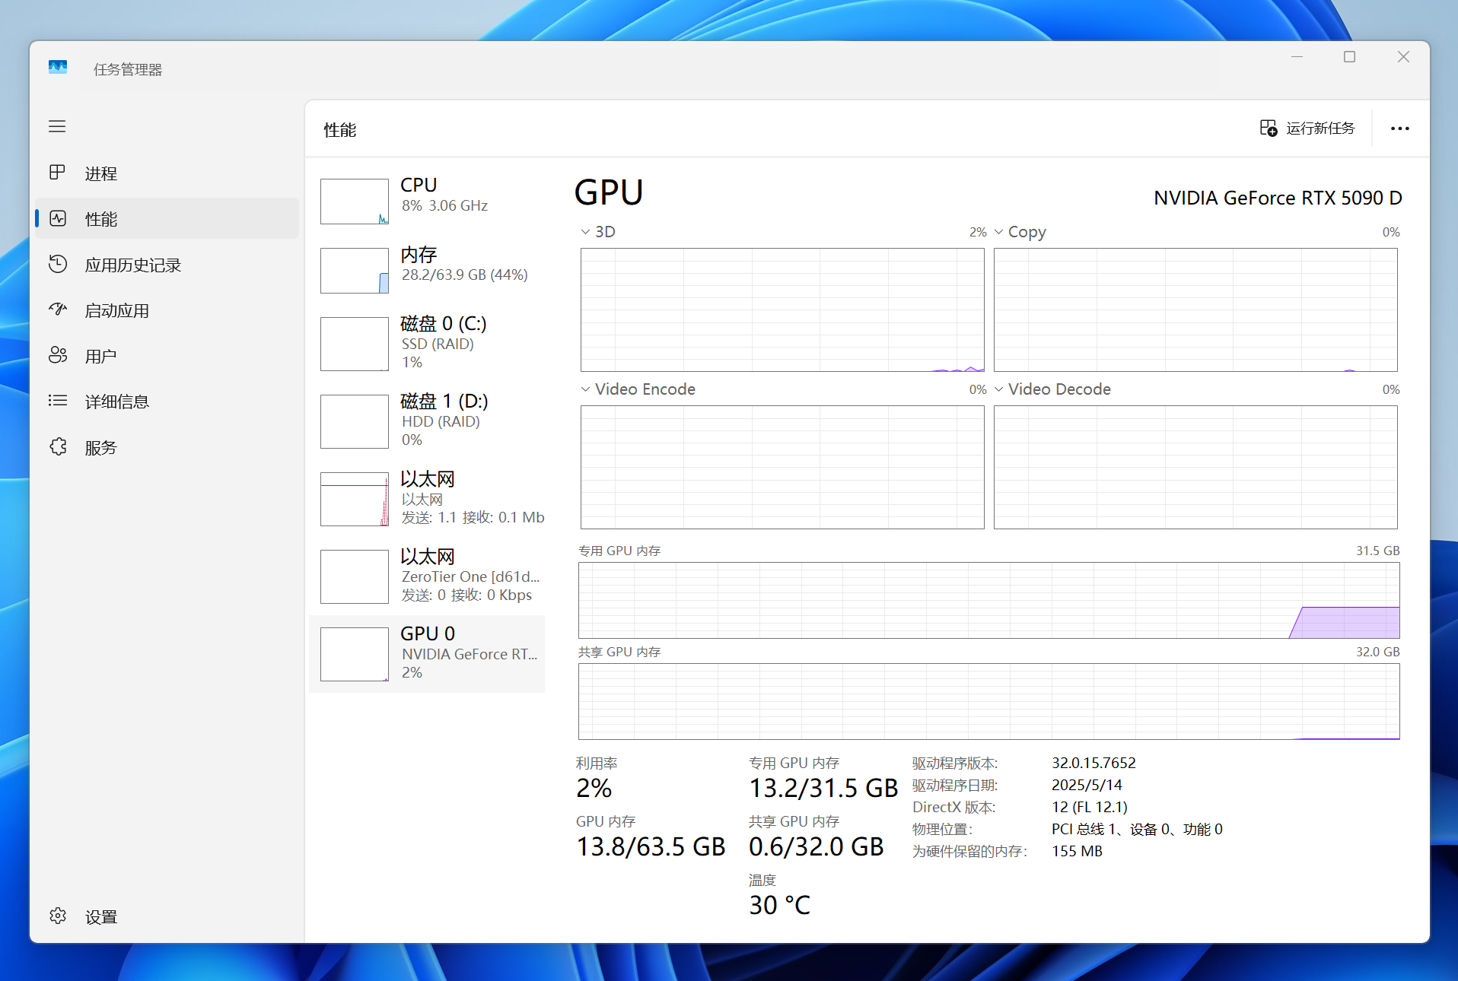Go to 详细信息 page
1458x981 pixels.
coord(167,402)
